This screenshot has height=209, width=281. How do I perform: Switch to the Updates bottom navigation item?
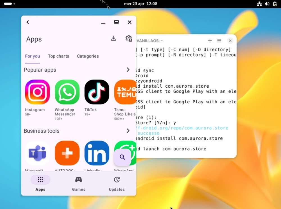117,183
